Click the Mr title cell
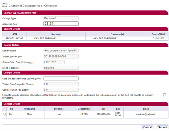Image resolution: width=169 pixels, height=131 pixels. [10, 114]
